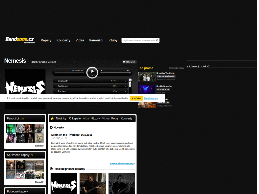Switch to the Koncerty profile tab

pyautogui.click(x=126, y=118)
